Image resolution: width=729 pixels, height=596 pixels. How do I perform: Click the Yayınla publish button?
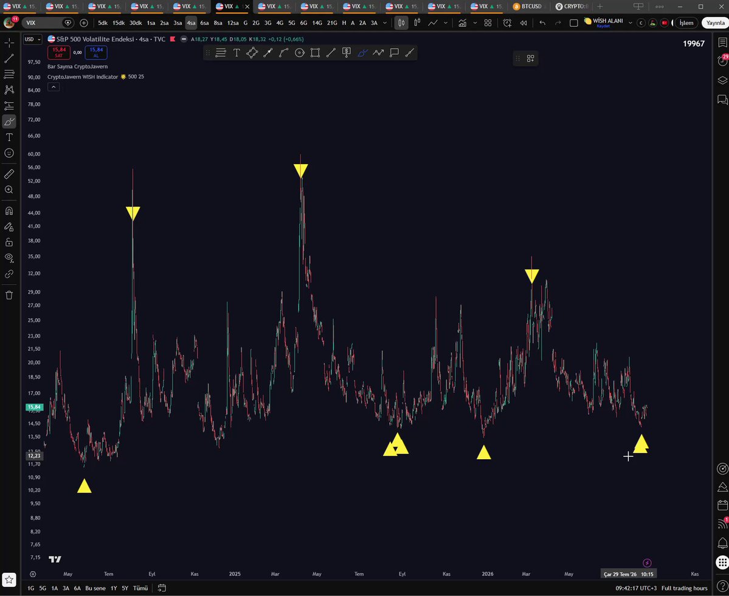[x=715, y=23]
